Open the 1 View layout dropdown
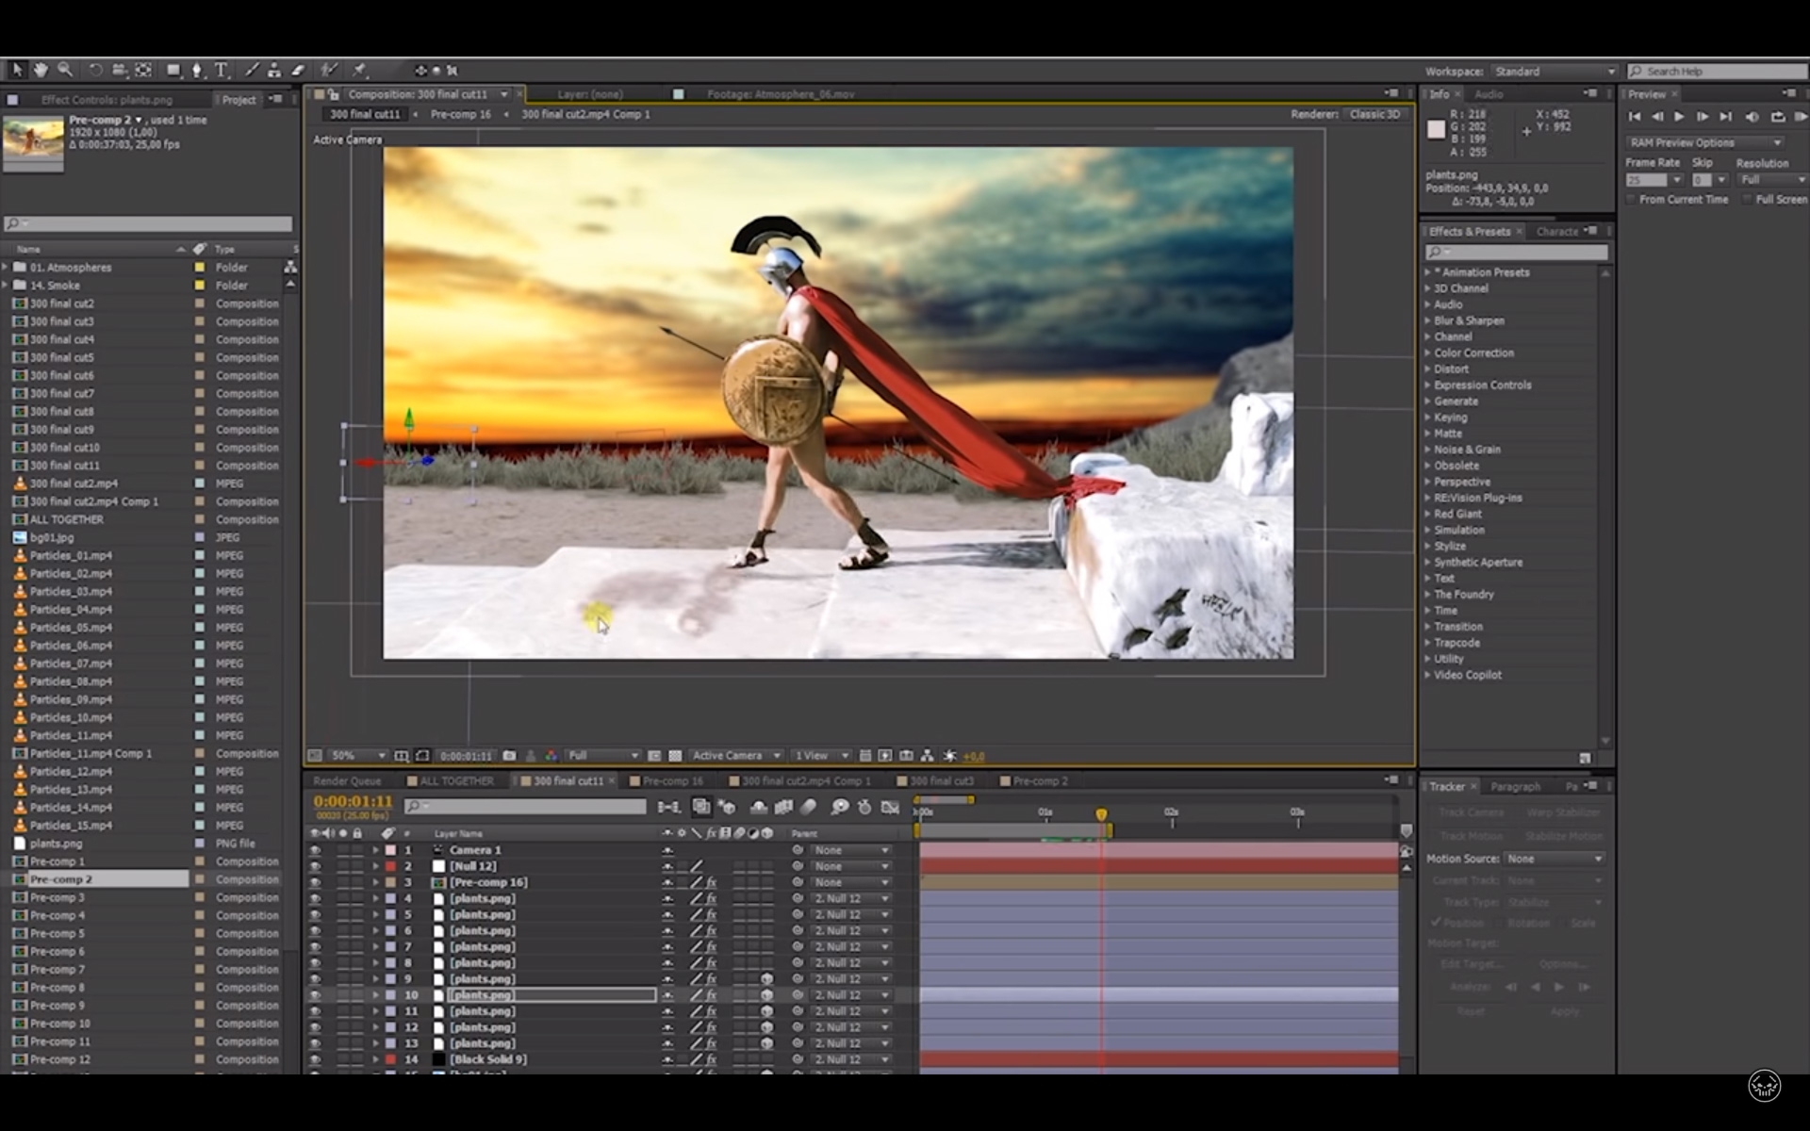Image resolution: width=1810 pixels, height=1131 pixels. click(821, 756)
